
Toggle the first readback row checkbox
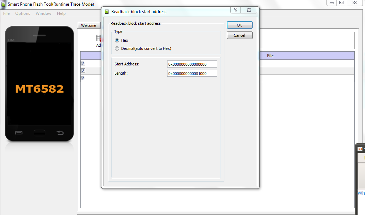pyautogui.click(x=83, y=63)
